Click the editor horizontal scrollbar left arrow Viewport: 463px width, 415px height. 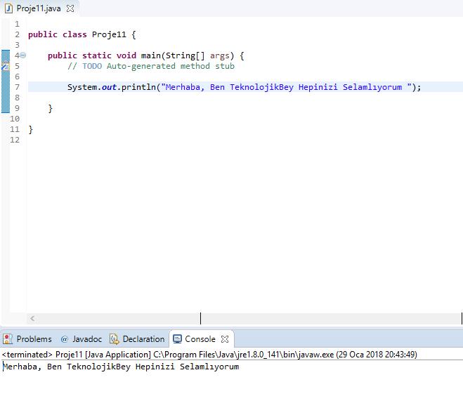(x=32, y=319)
